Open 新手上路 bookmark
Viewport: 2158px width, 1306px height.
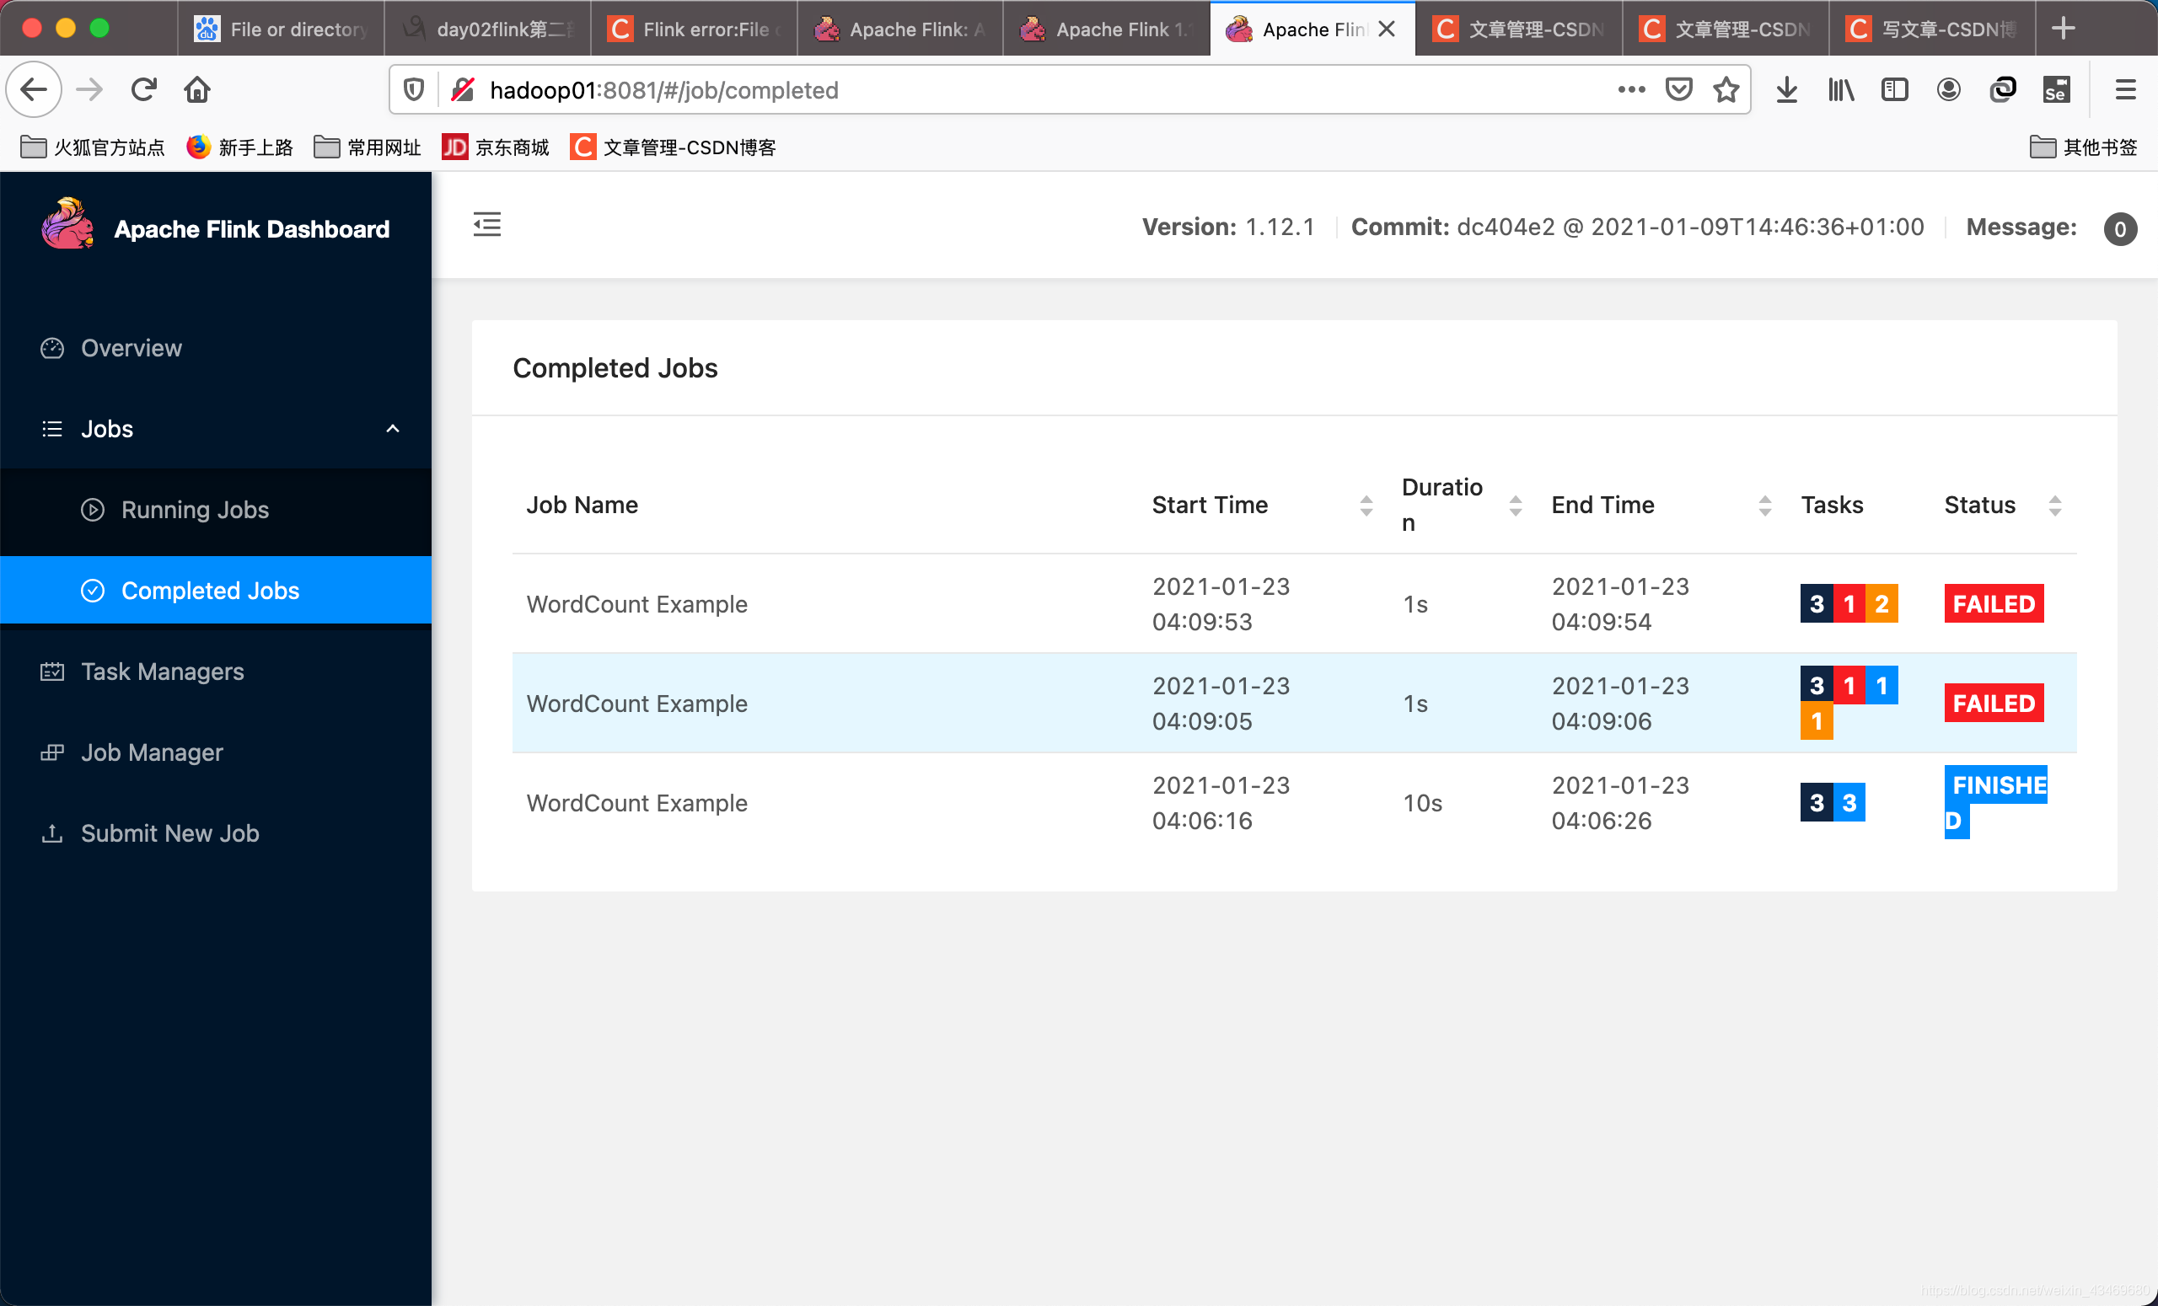(240, 147)
